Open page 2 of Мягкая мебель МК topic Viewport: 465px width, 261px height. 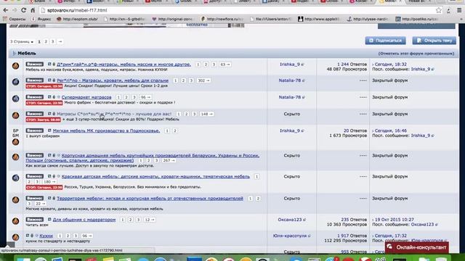(x=175, y=130)
